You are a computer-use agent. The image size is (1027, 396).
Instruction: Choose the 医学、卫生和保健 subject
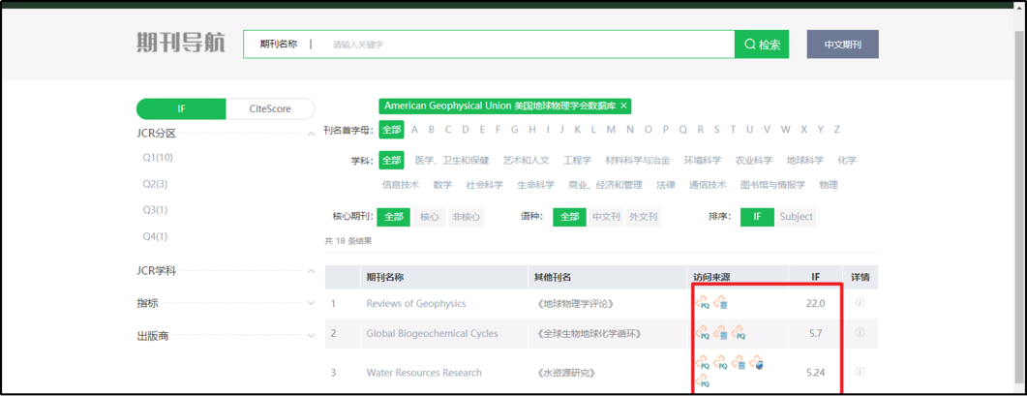click(x=452, y=160)
